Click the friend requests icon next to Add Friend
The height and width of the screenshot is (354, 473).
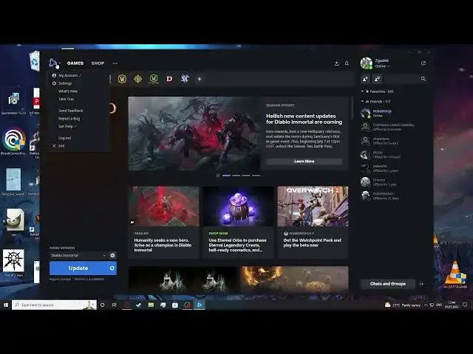pos(377,79)
